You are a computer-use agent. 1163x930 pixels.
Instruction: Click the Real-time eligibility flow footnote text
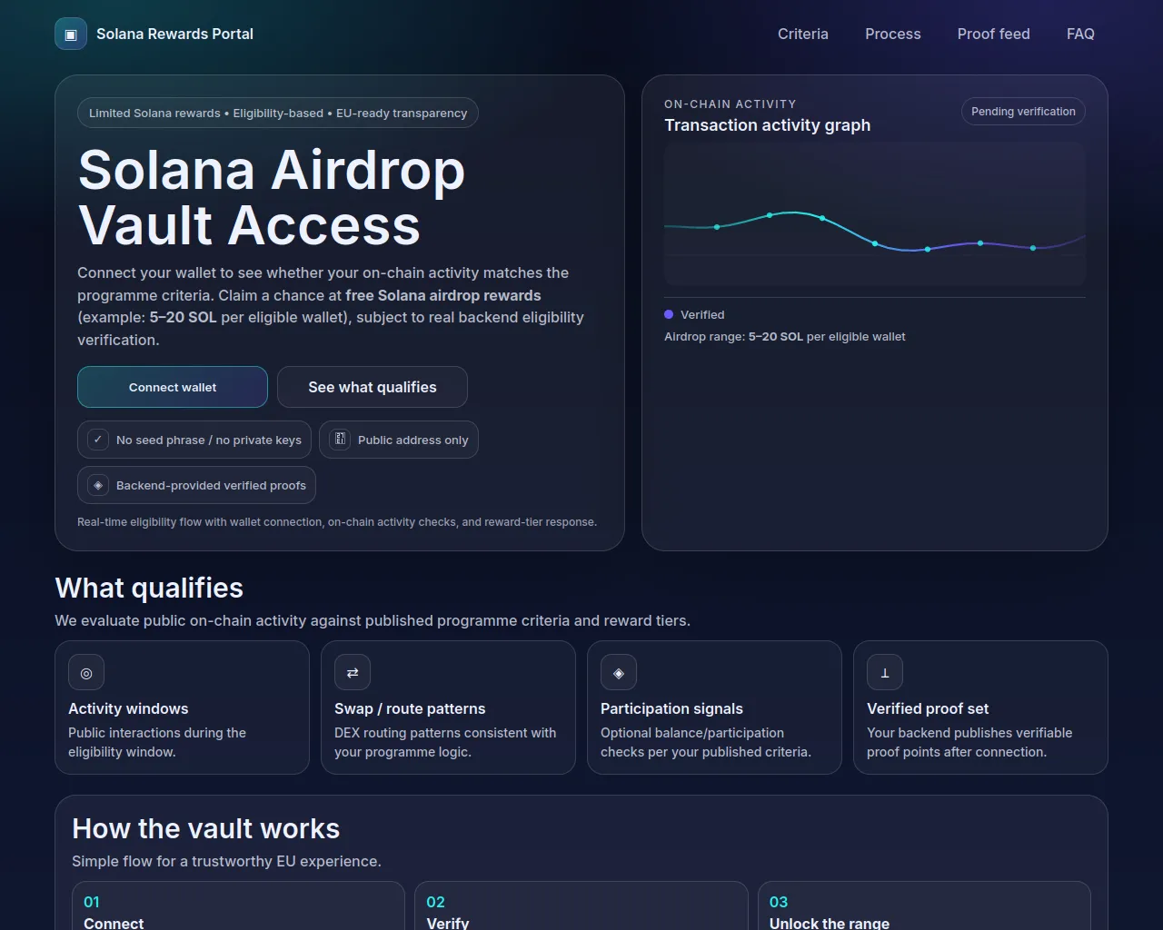click(x=337, y=522)
